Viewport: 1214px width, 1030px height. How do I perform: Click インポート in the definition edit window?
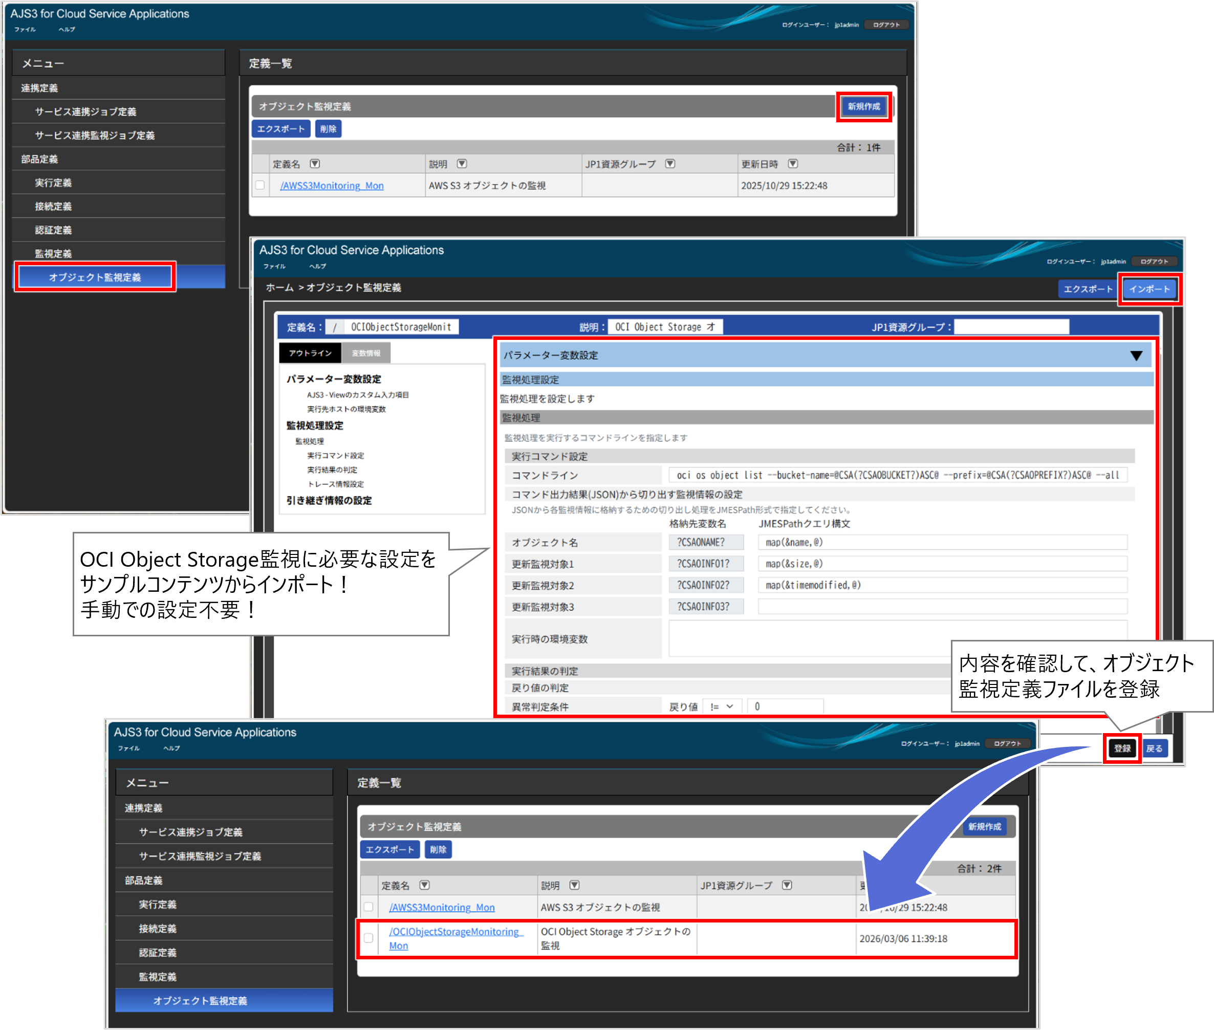click(x=1149, y=289)
